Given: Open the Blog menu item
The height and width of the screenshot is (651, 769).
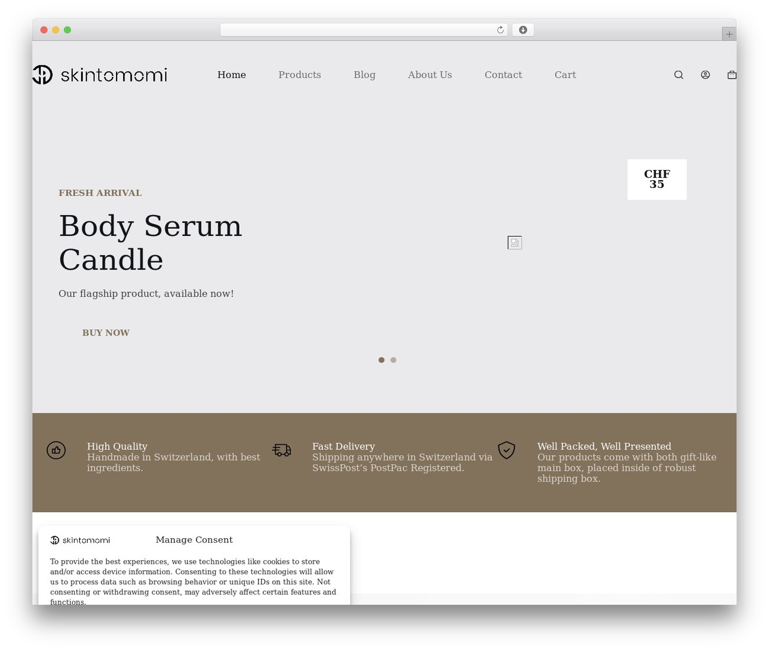Looking at the screenshot, I should [x=365, y=74].
